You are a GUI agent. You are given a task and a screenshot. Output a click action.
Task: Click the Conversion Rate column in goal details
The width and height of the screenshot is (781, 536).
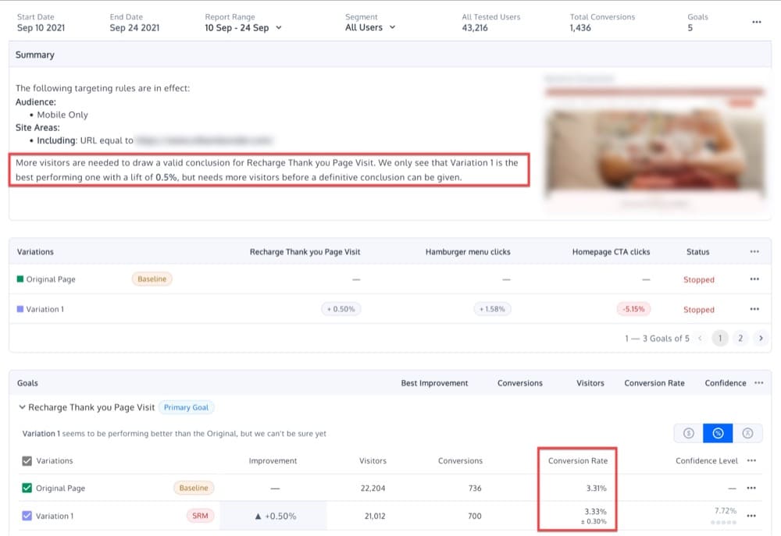pos(578,461)
